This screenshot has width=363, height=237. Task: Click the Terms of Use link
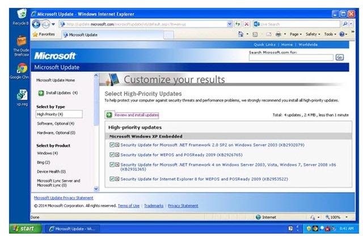click(129, 206)
